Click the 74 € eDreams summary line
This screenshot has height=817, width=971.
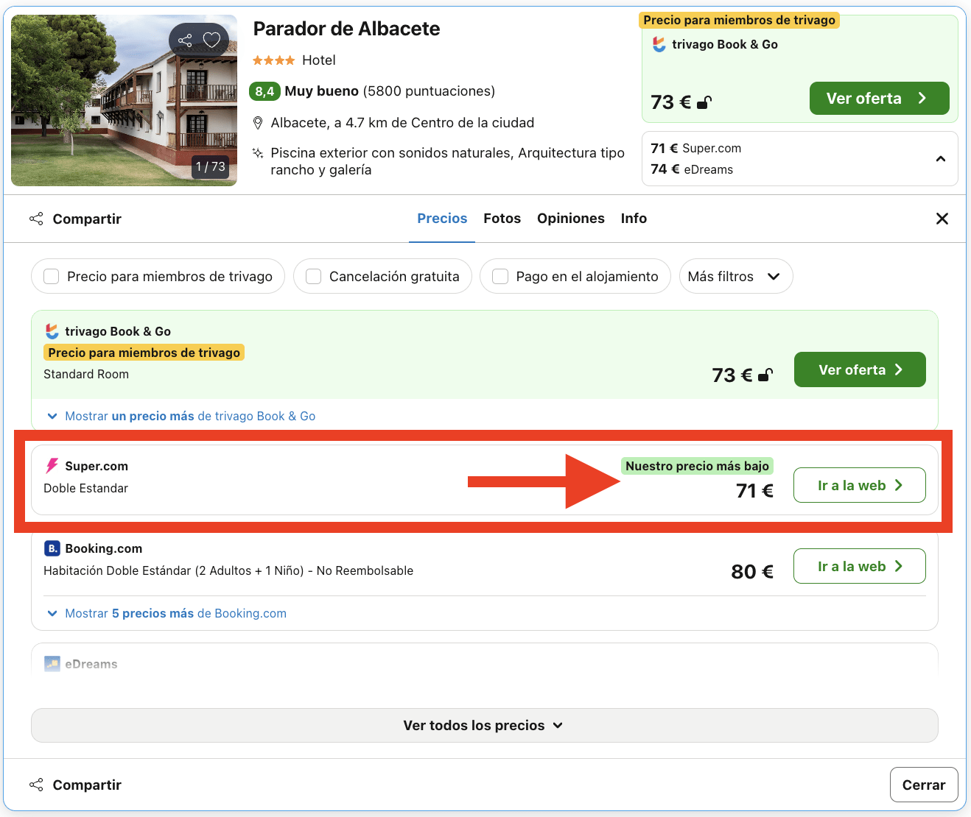coord(692,169)
